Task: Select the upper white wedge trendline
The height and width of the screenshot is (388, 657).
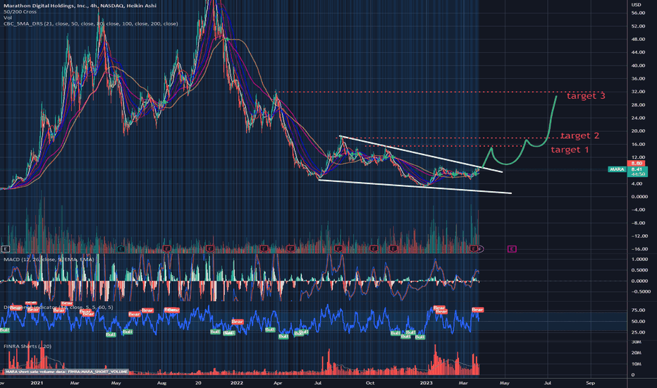Action: click(x=420, y=154)
